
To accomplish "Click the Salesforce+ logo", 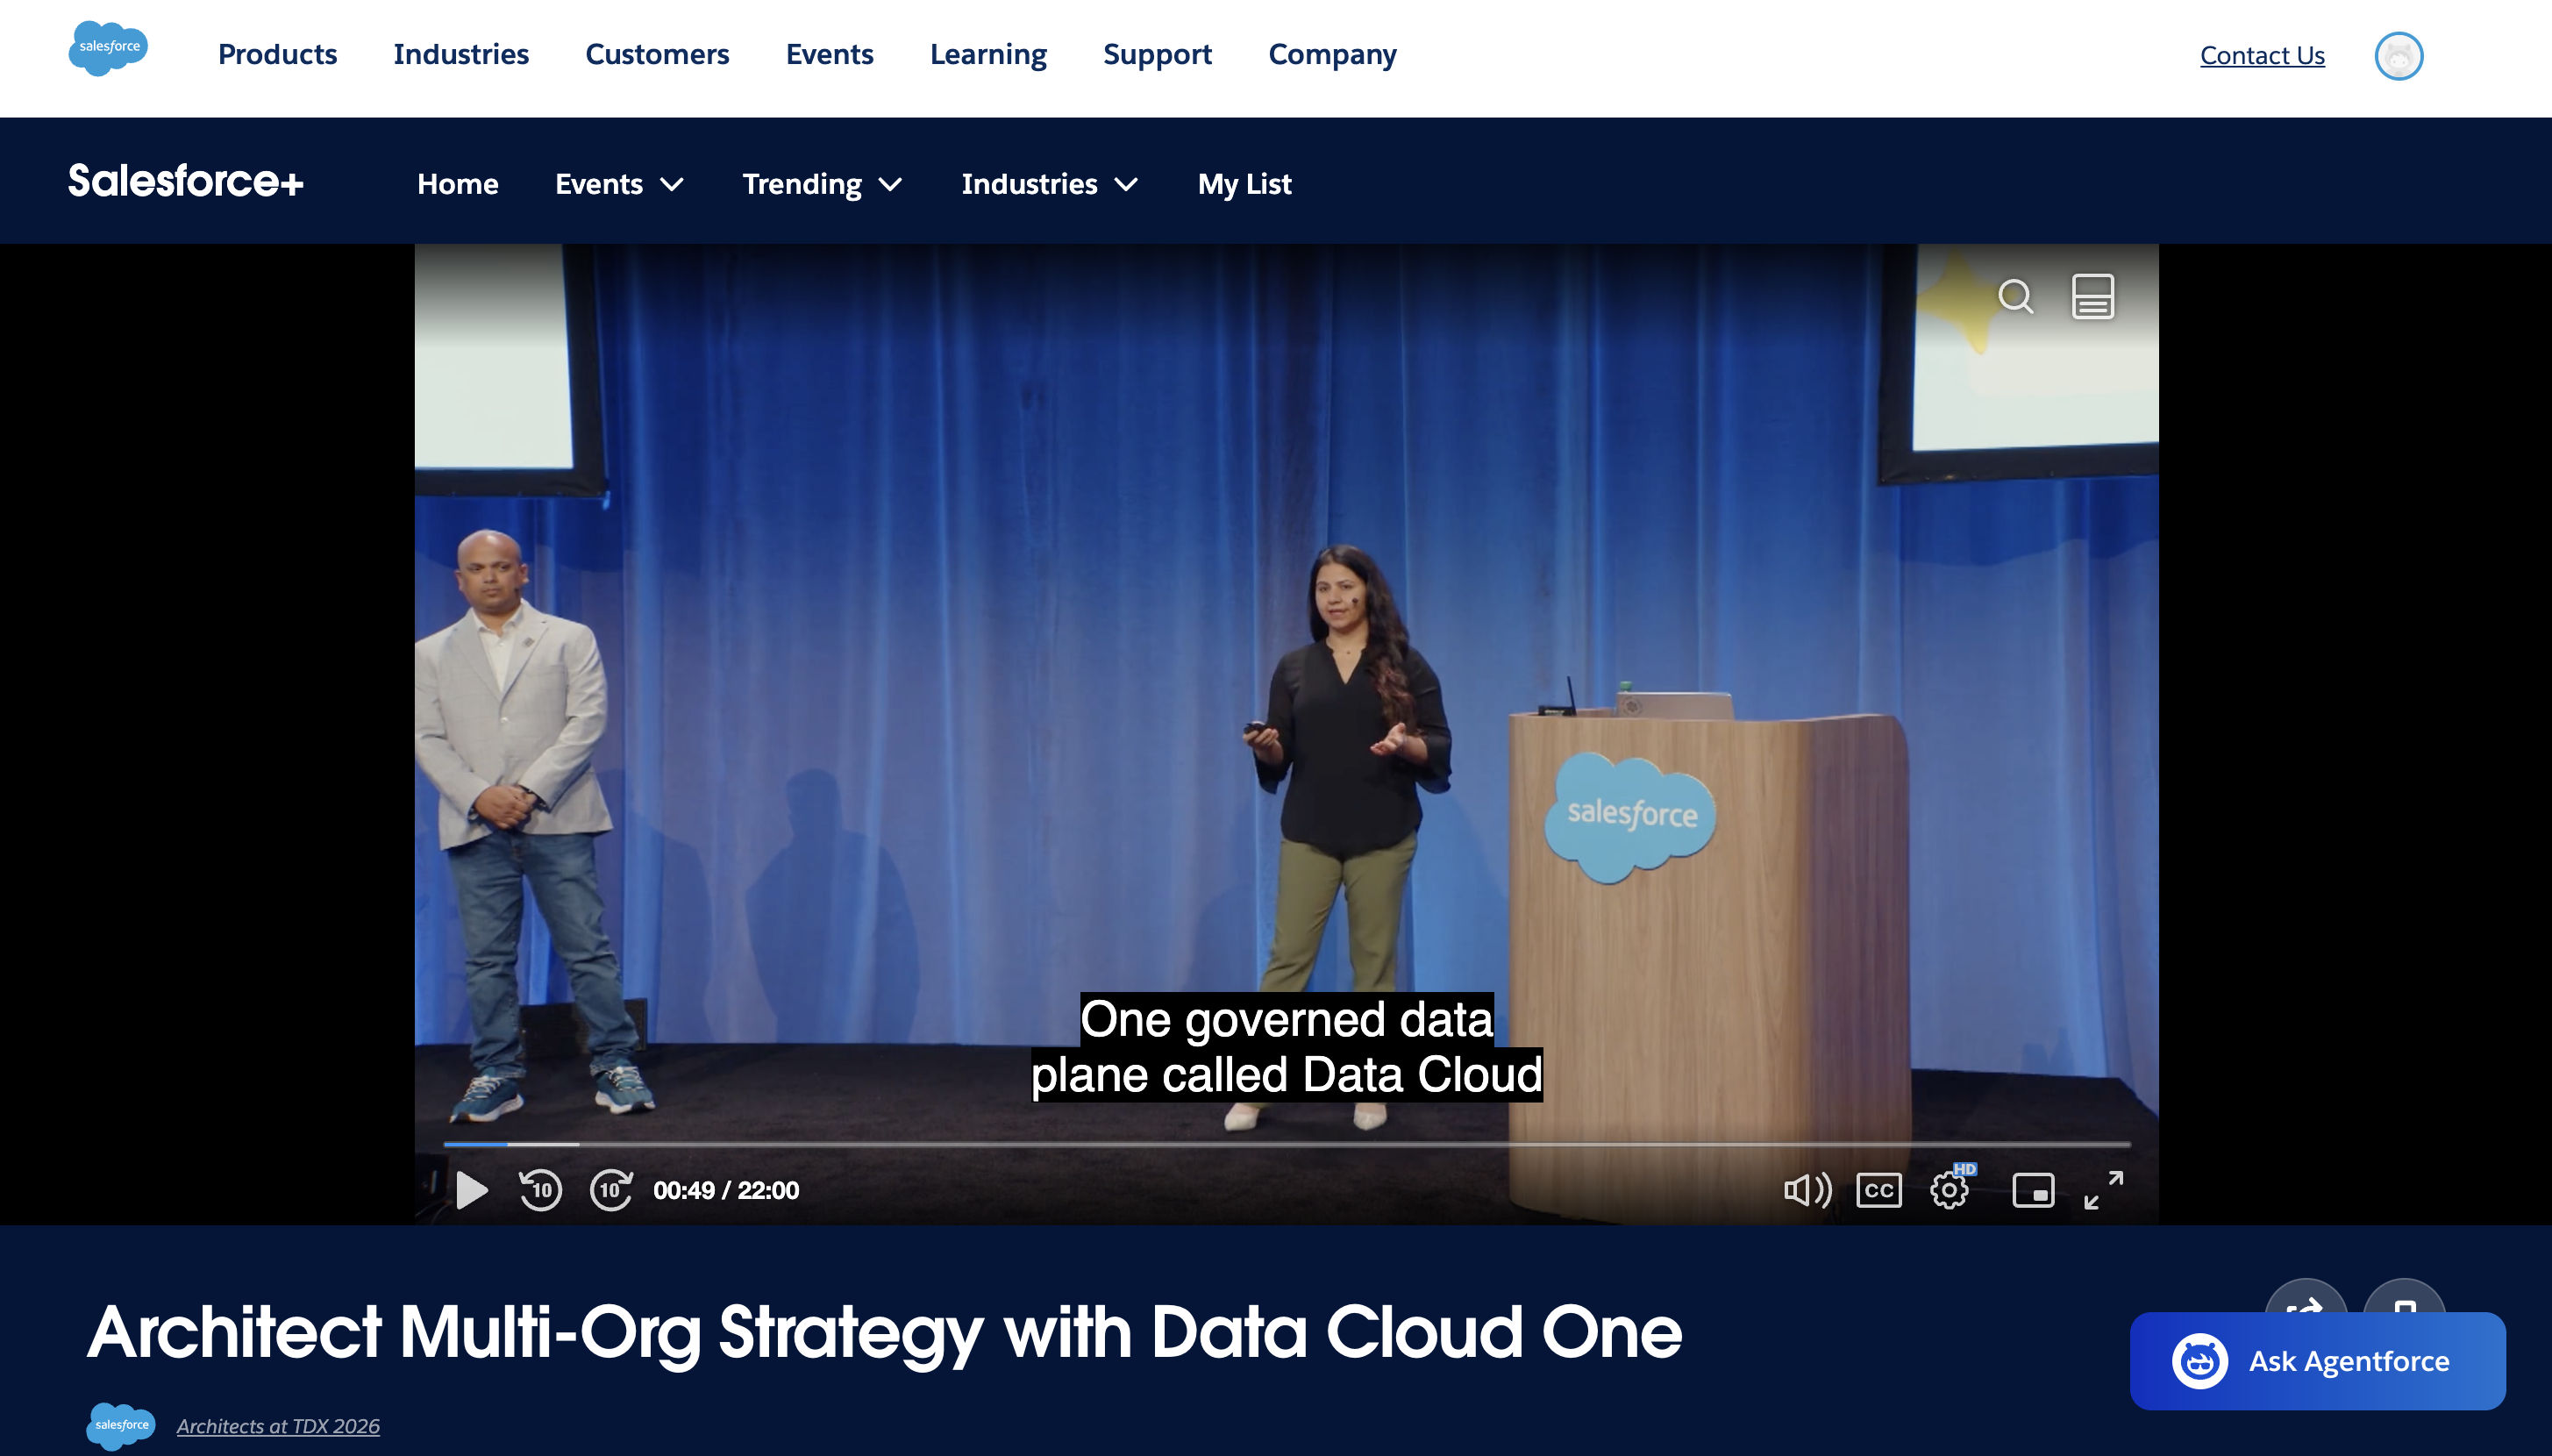I will point(185,181).
